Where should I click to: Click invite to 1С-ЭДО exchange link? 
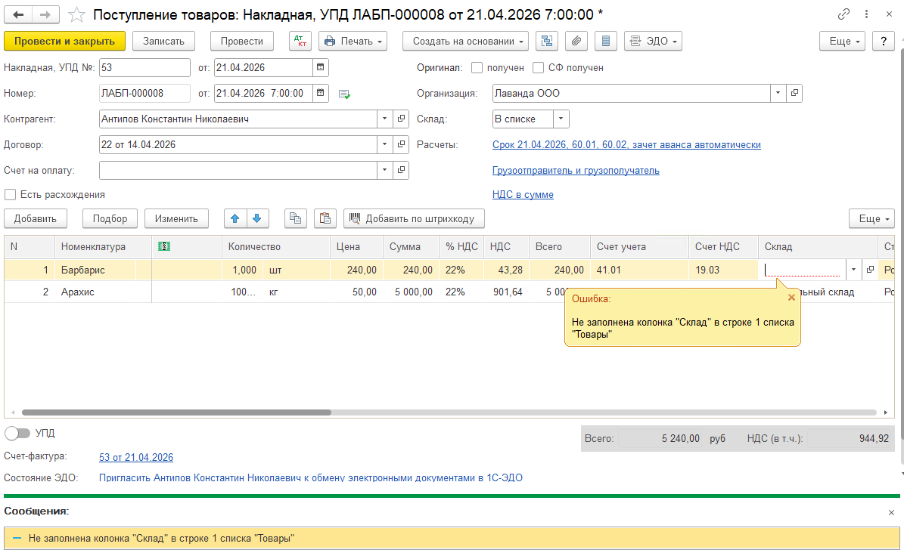(311, 477)
